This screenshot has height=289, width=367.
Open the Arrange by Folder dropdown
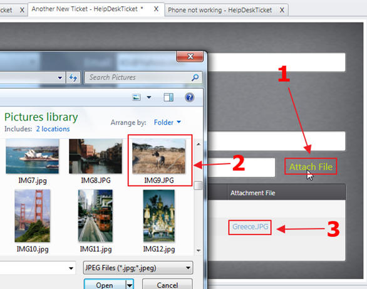[167, 122]
